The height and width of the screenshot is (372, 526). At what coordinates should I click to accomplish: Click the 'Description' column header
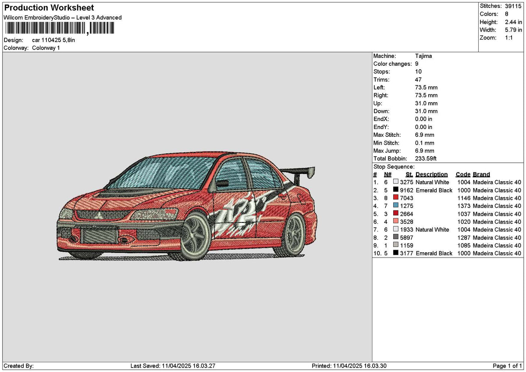[x=432, y=175]
